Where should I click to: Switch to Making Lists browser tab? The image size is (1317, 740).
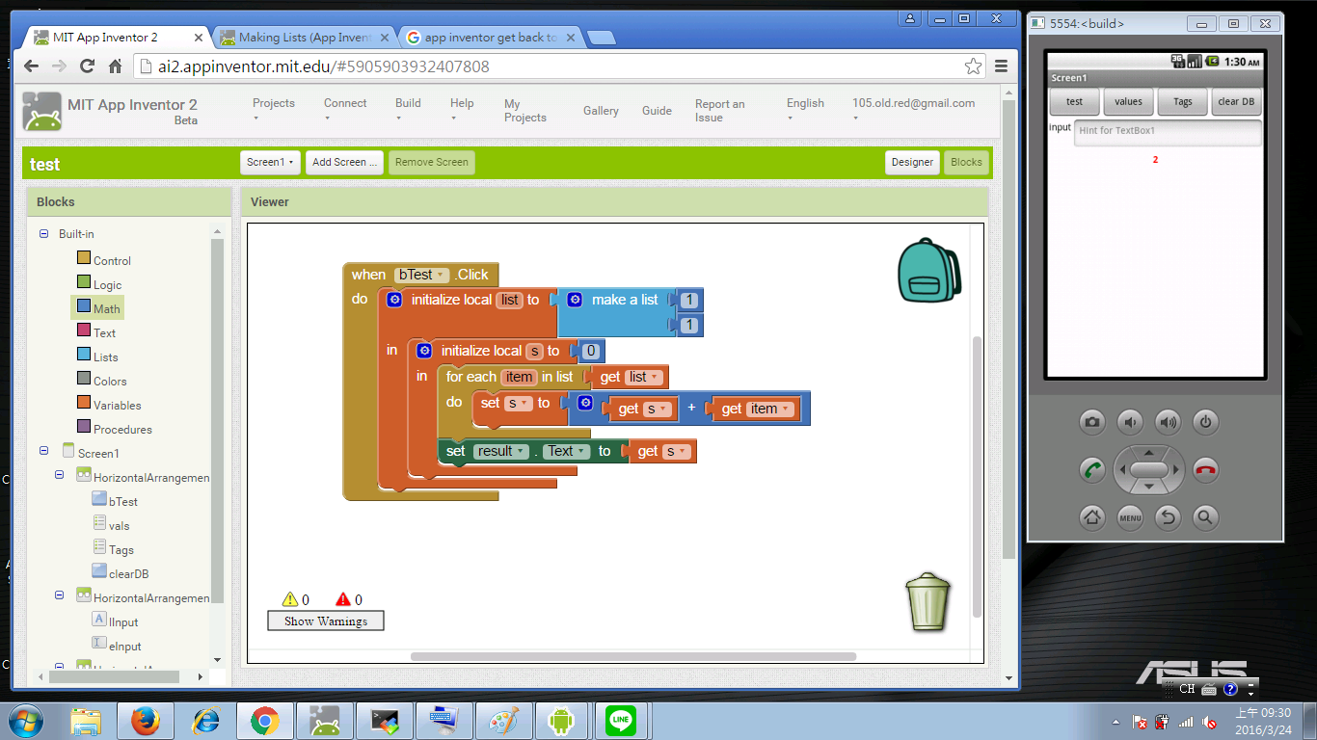pos(305,38)
